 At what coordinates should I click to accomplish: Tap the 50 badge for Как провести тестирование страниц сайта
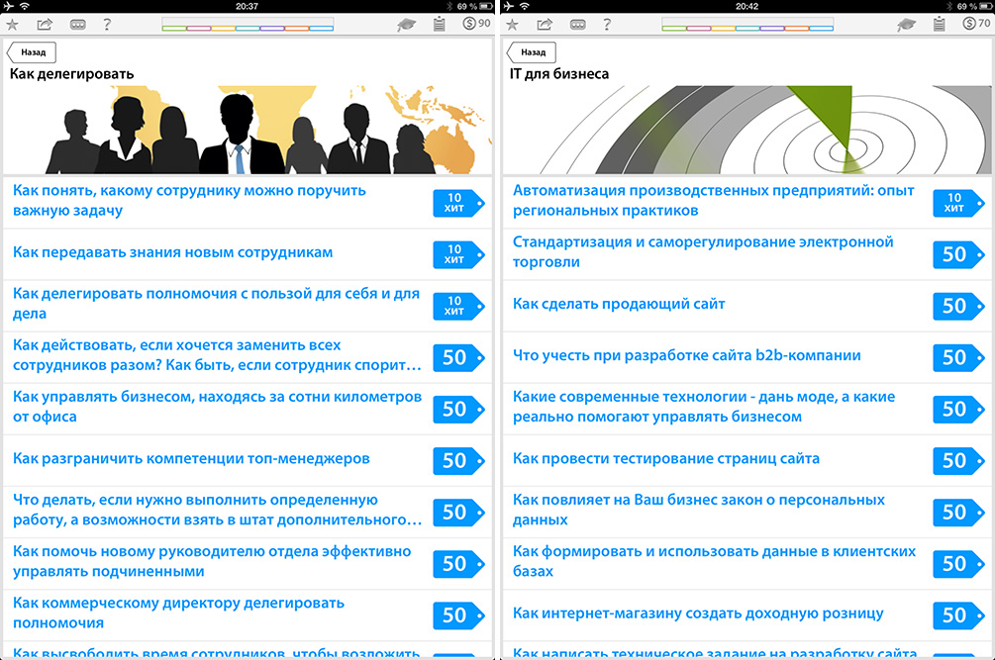coord(958,460)
